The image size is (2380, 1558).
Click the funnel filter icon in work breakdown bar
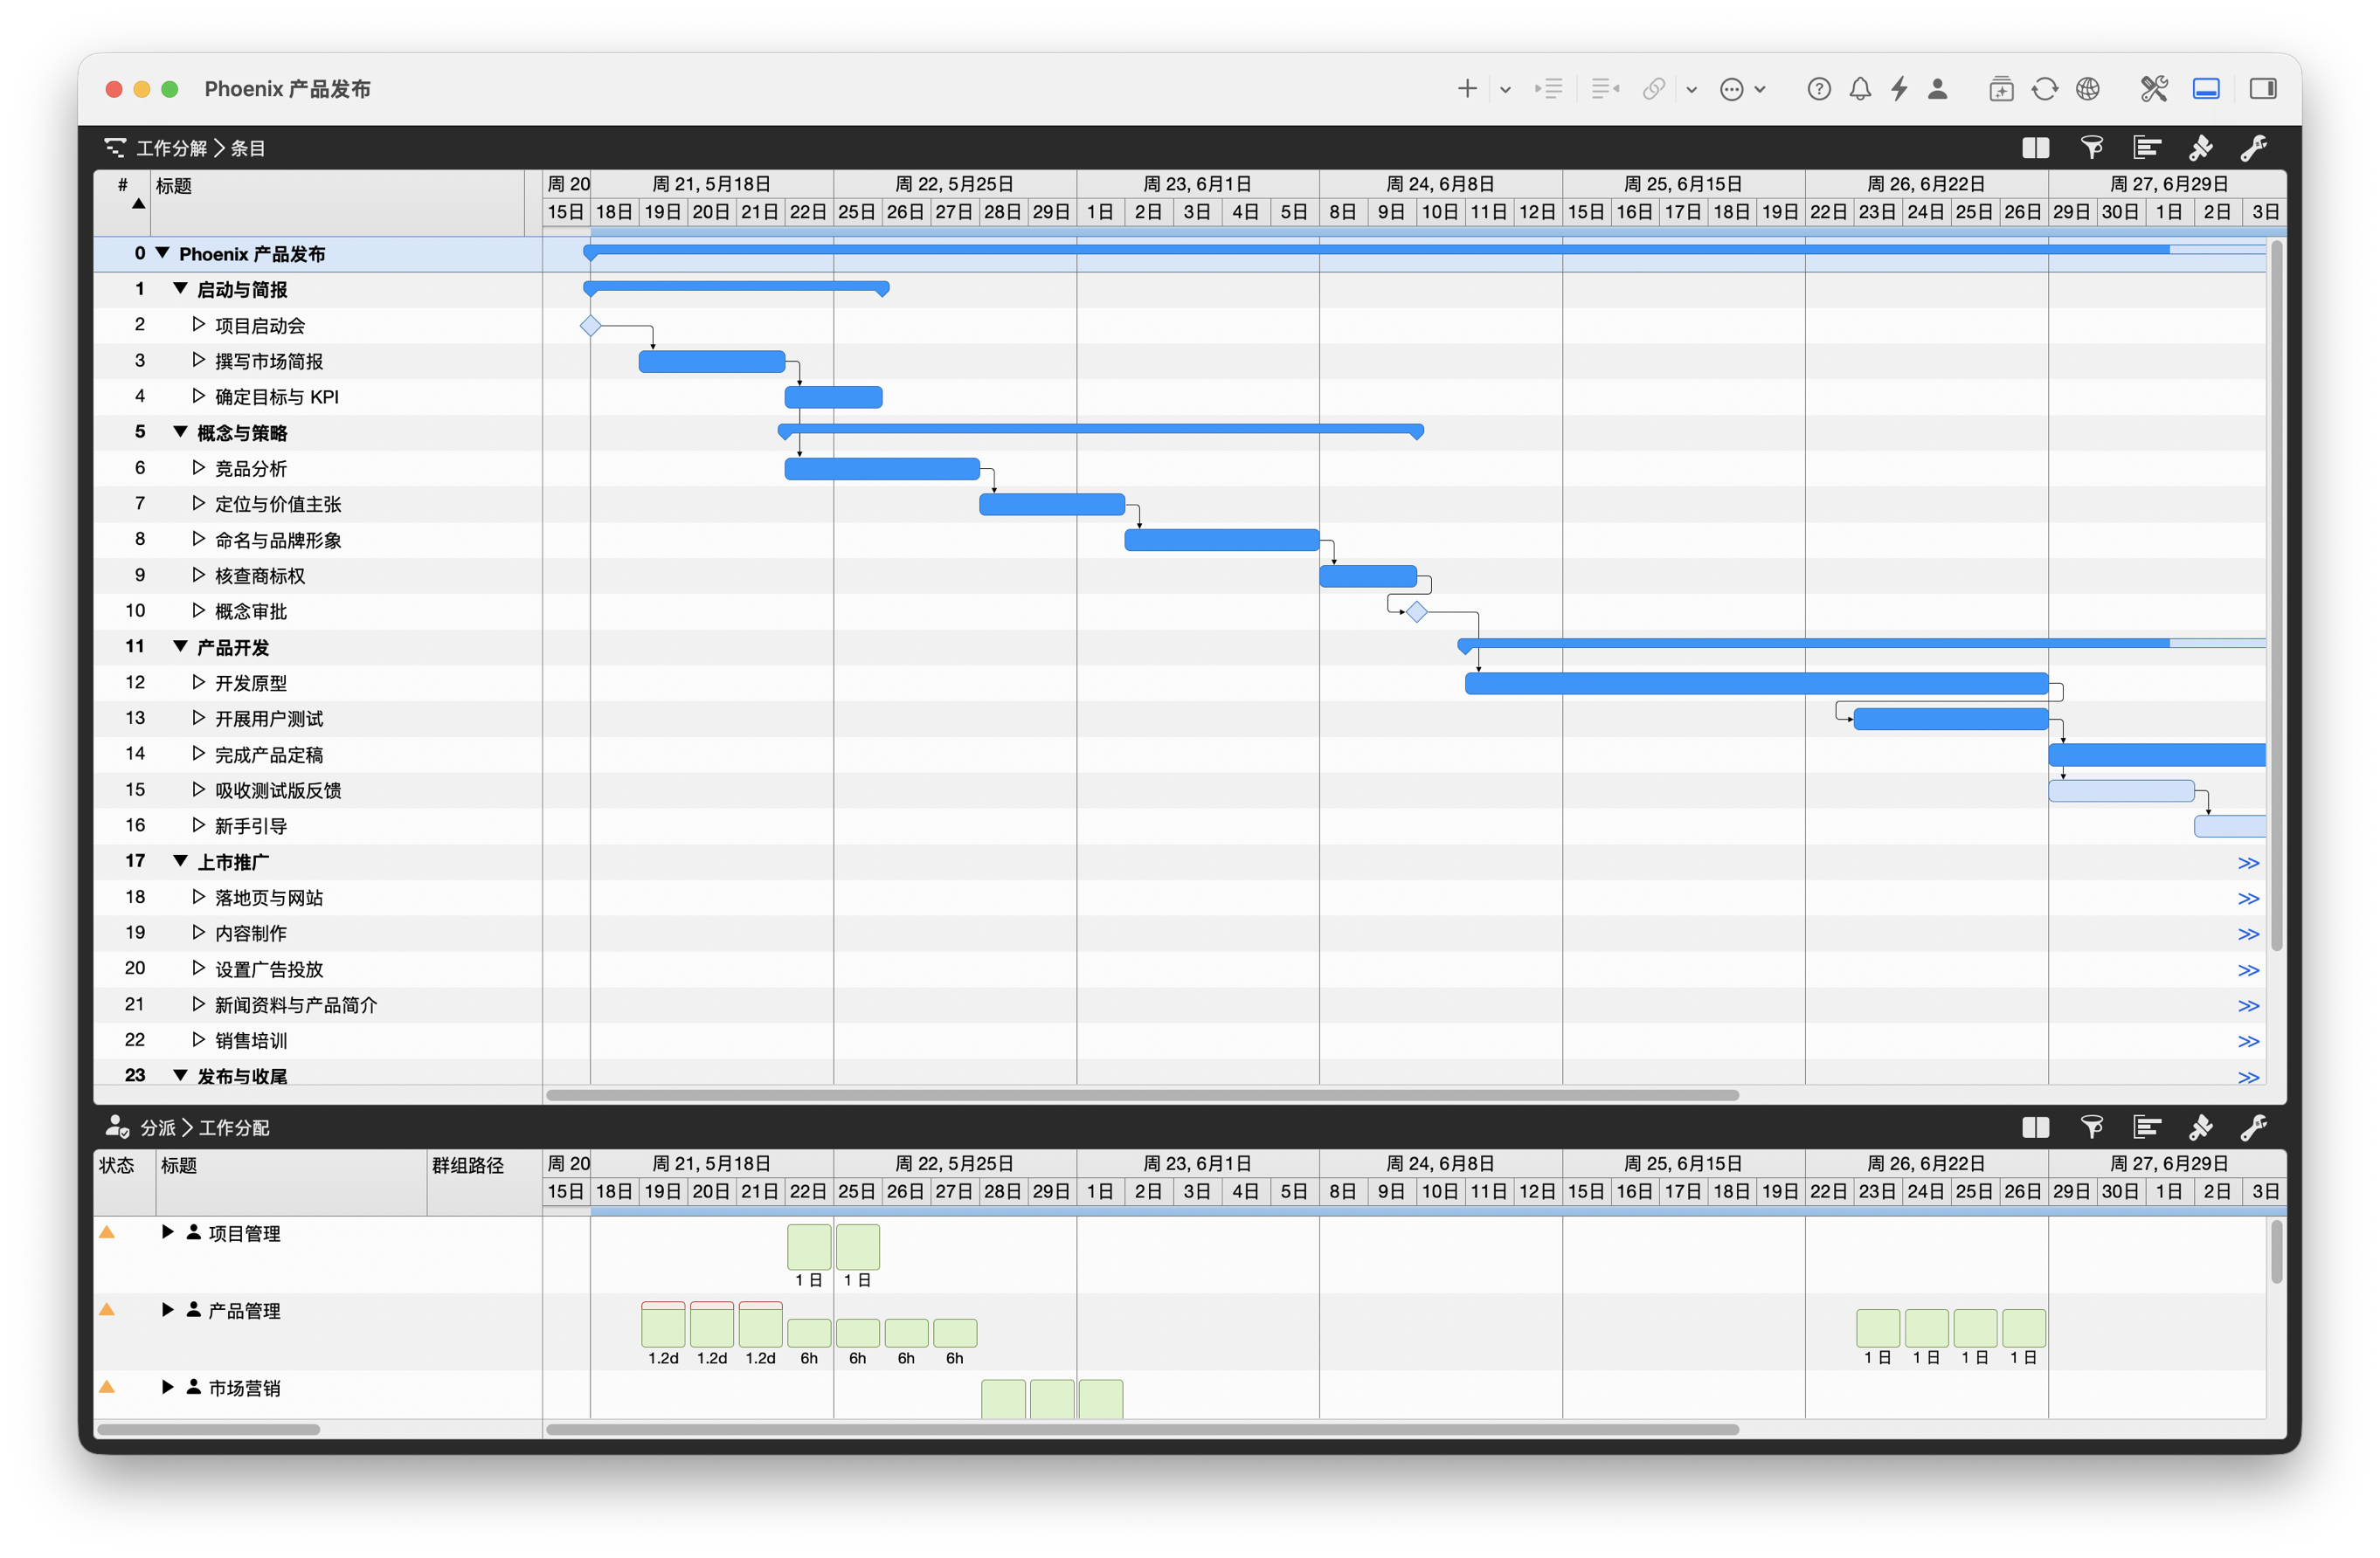point(2091,148)
